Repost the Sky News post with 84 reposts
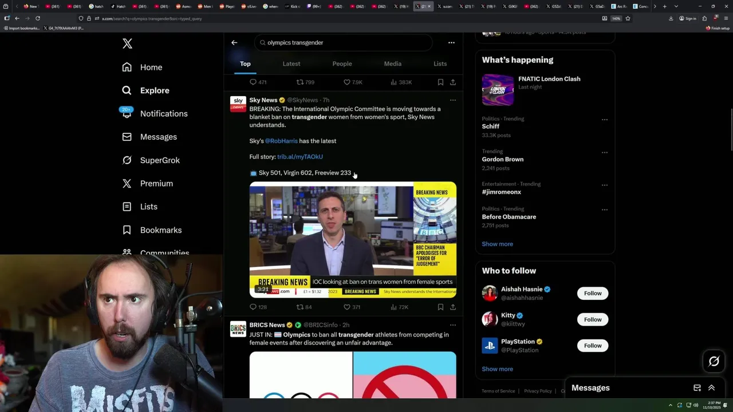733x412 pixels. (304, 307)
